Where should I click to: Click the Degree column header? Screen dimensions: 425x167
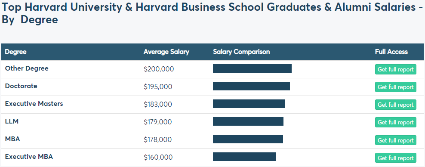[16, 52]
